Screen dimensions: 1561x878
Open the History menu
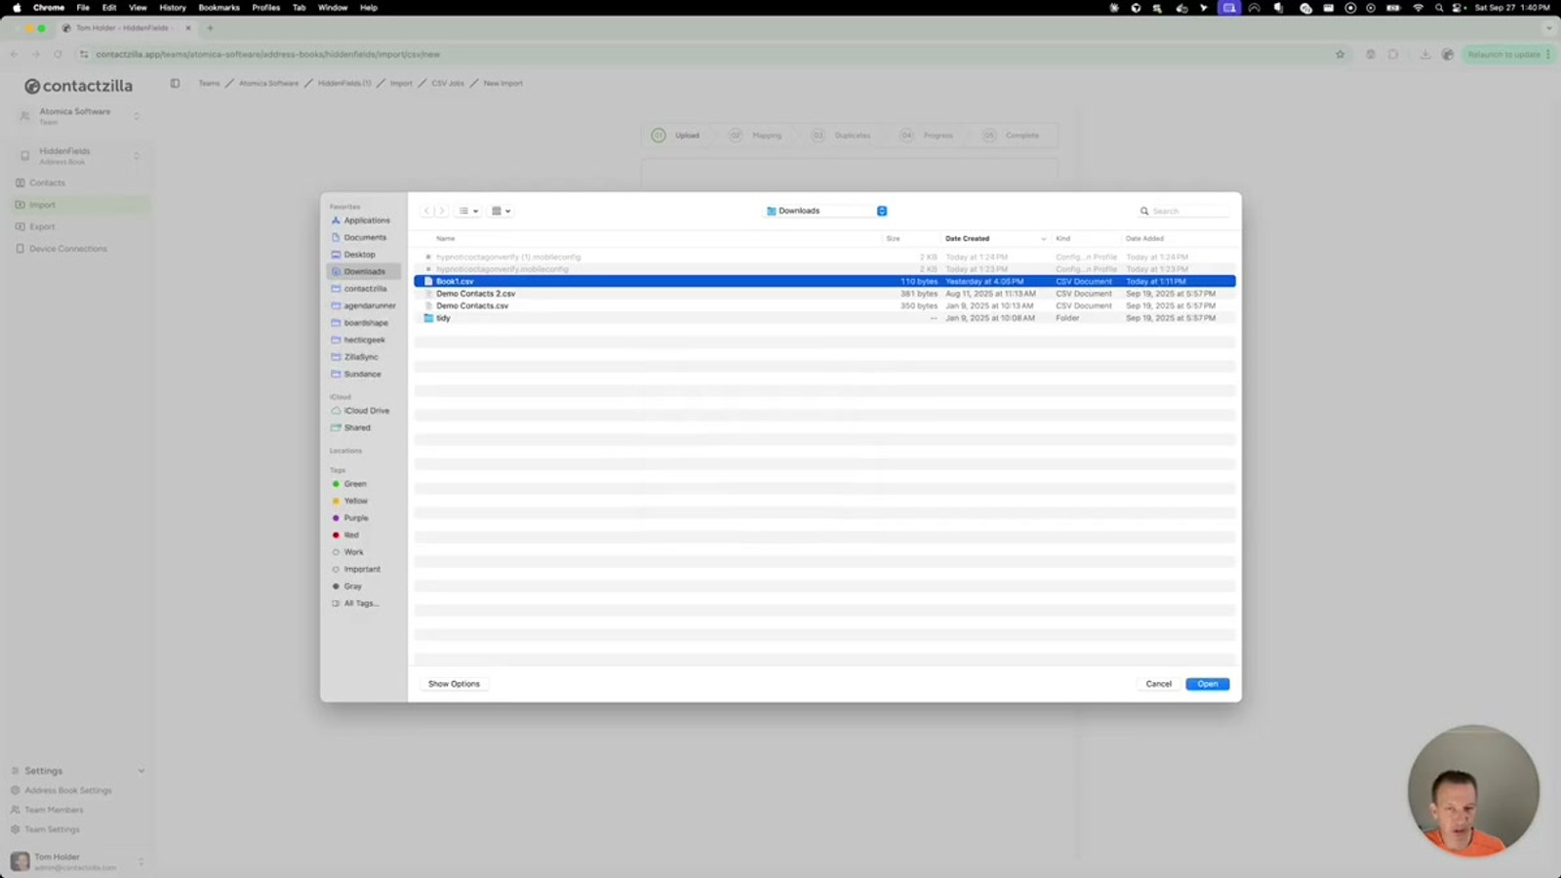click(x=173, y=8)
